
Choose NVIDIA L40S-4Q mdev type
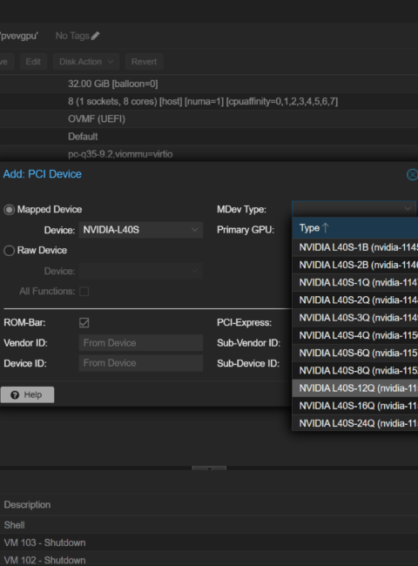tap(354, 336)
